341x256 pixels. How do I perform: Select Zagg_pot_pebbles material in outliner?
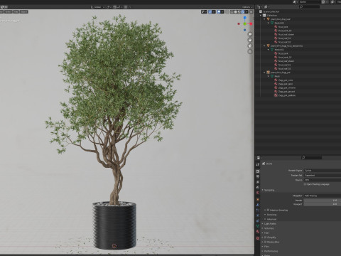click(287, 95)
